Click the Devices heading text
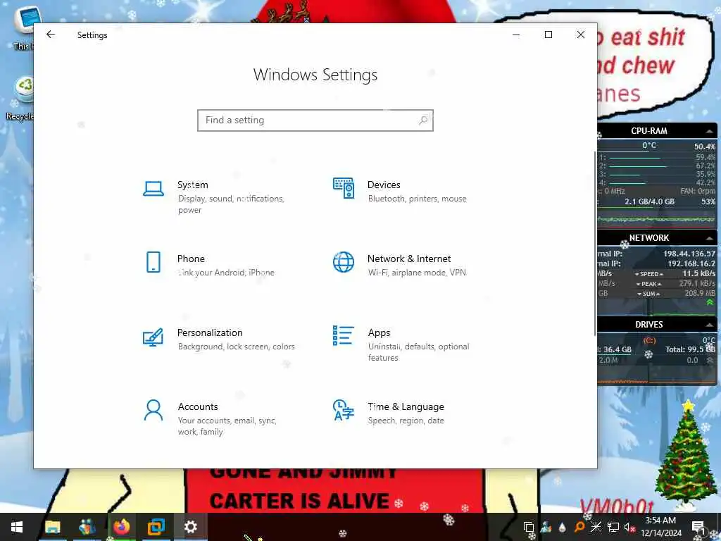 click(x=384, y=185)
